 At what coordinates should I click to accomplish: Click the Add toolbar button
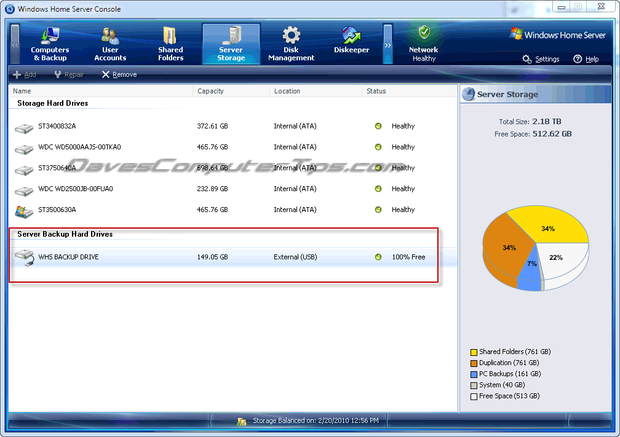(25, 74)
